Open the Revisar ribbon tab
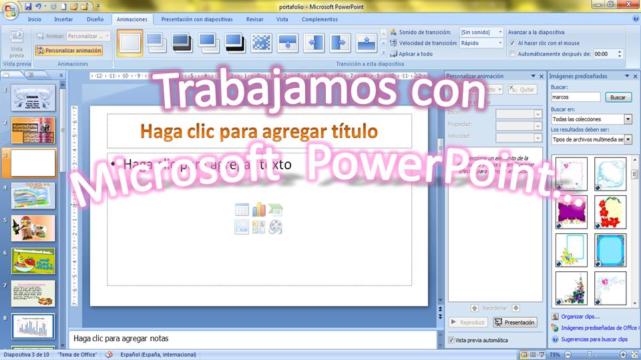Screen dimensions: 641x360 (x=254, y=19)
